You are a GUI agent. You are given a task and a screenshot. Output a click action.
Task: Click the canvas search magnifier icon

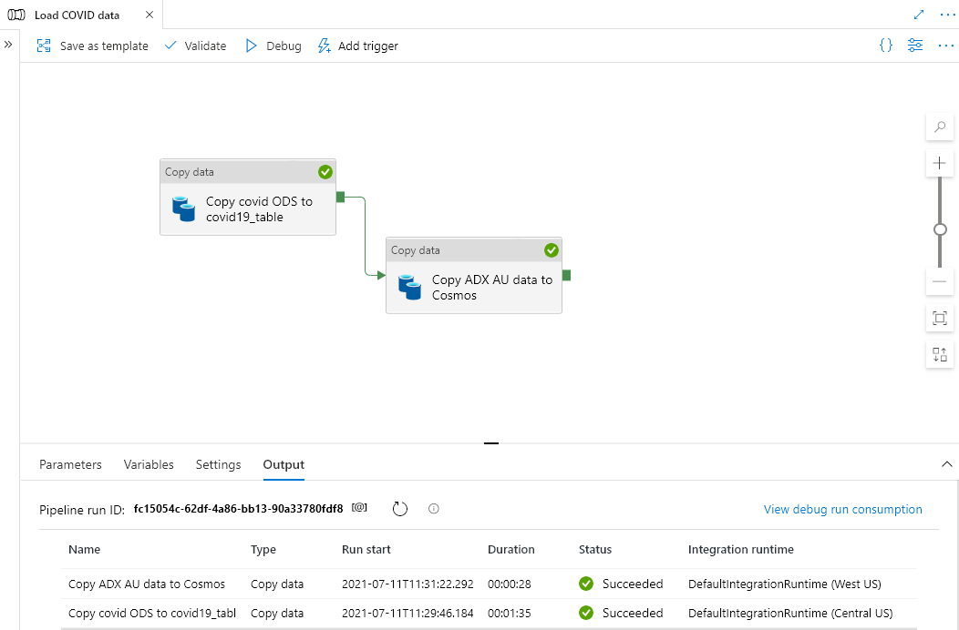[x=940, y=127]
